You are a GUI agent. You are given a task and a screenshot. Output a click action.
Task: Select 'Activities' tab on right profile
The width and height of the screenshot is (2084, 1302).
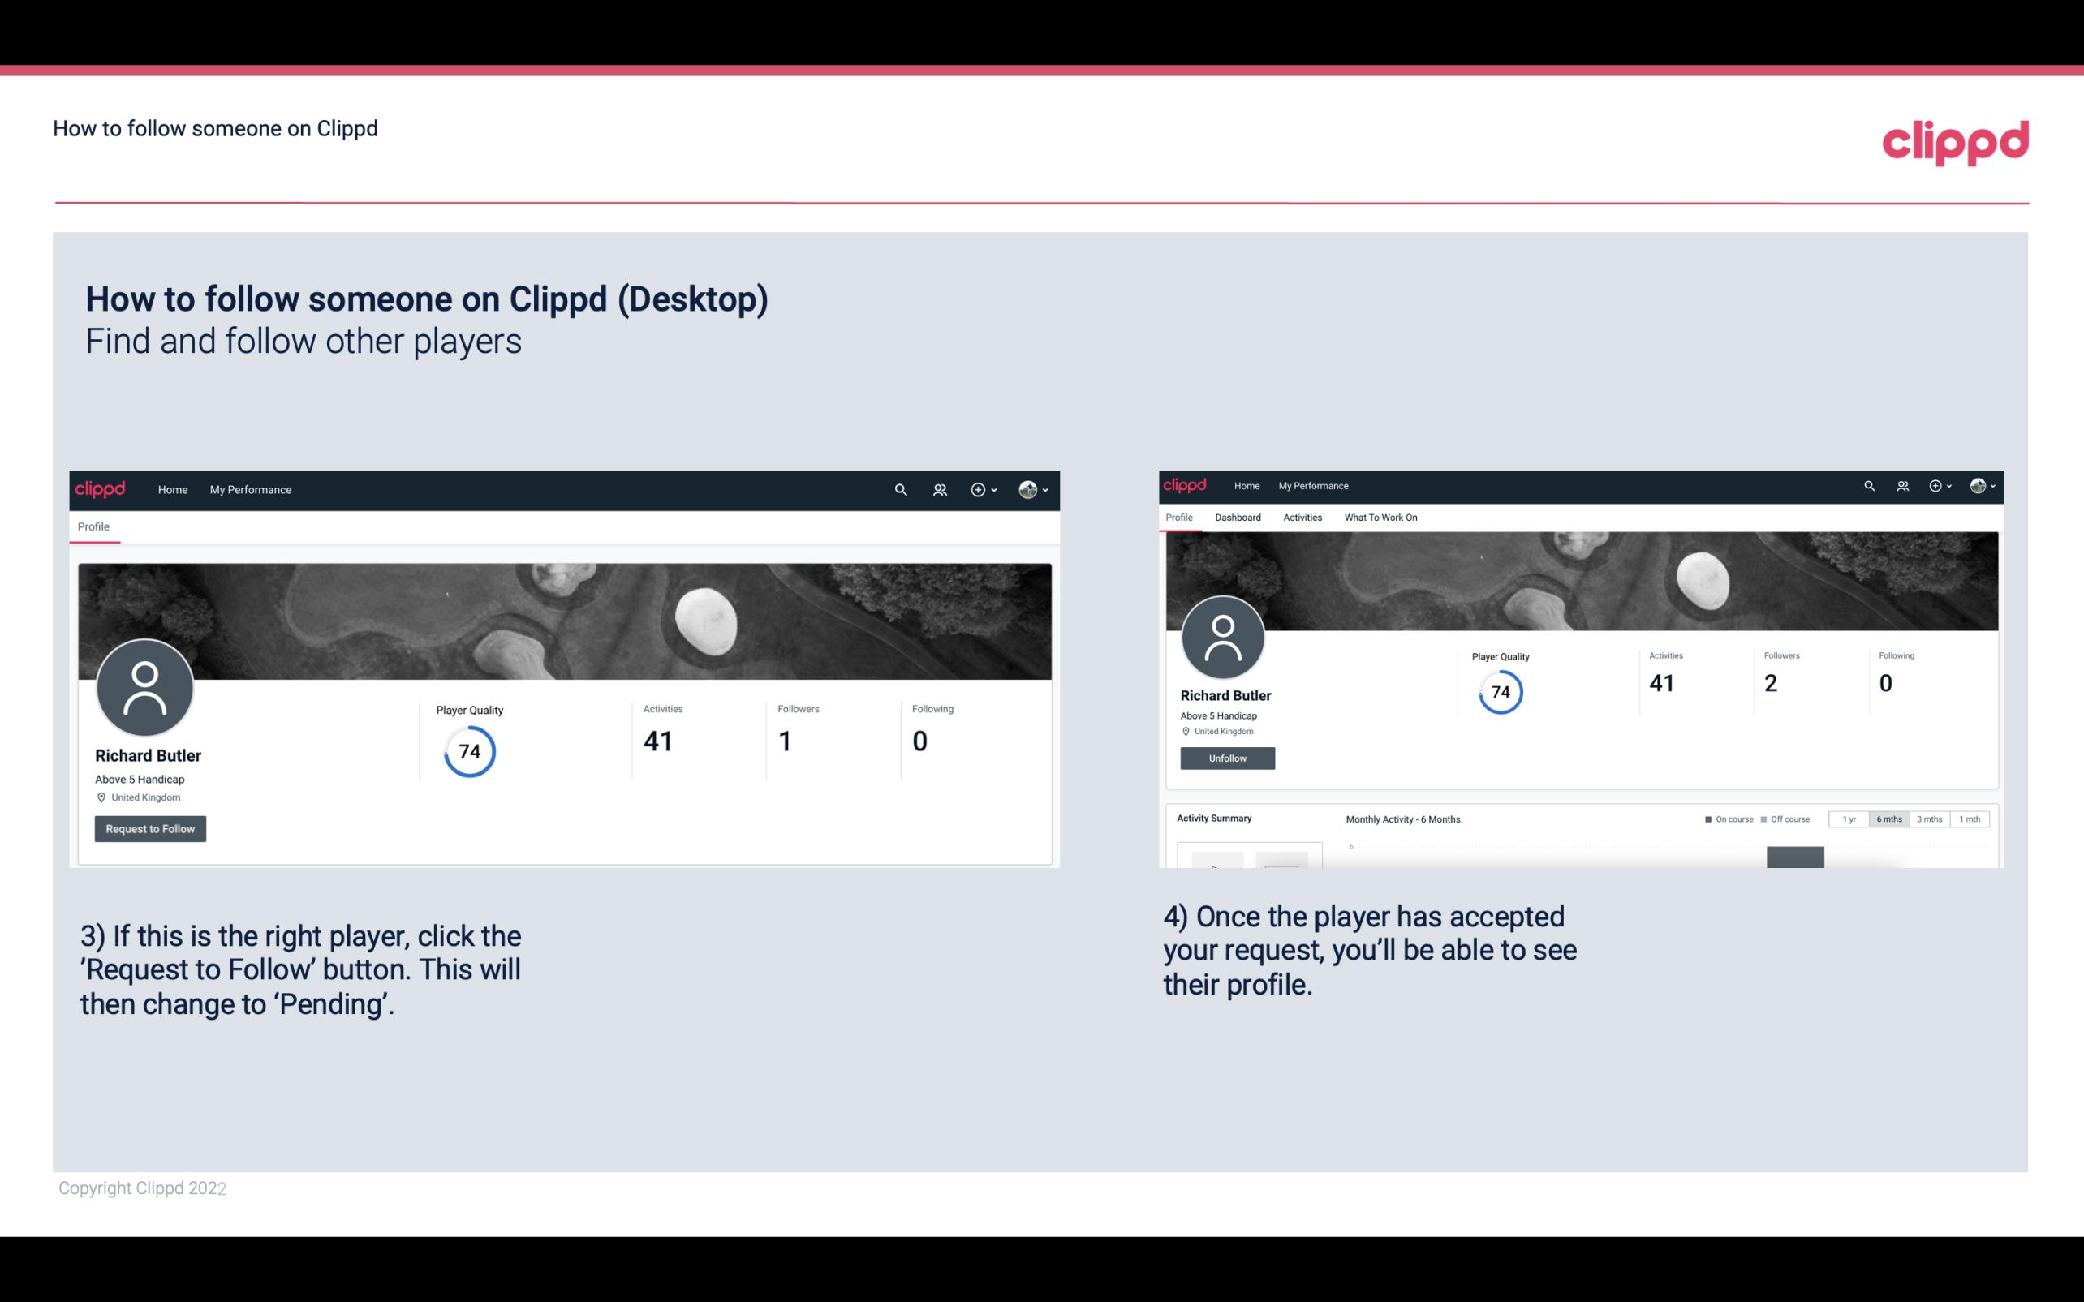(x=1299, y=516)
